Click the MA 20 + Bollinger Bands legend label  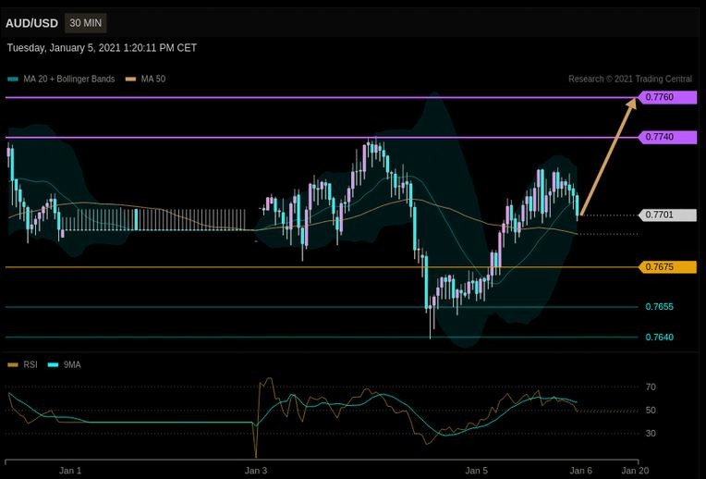click(x=69, y=79)
